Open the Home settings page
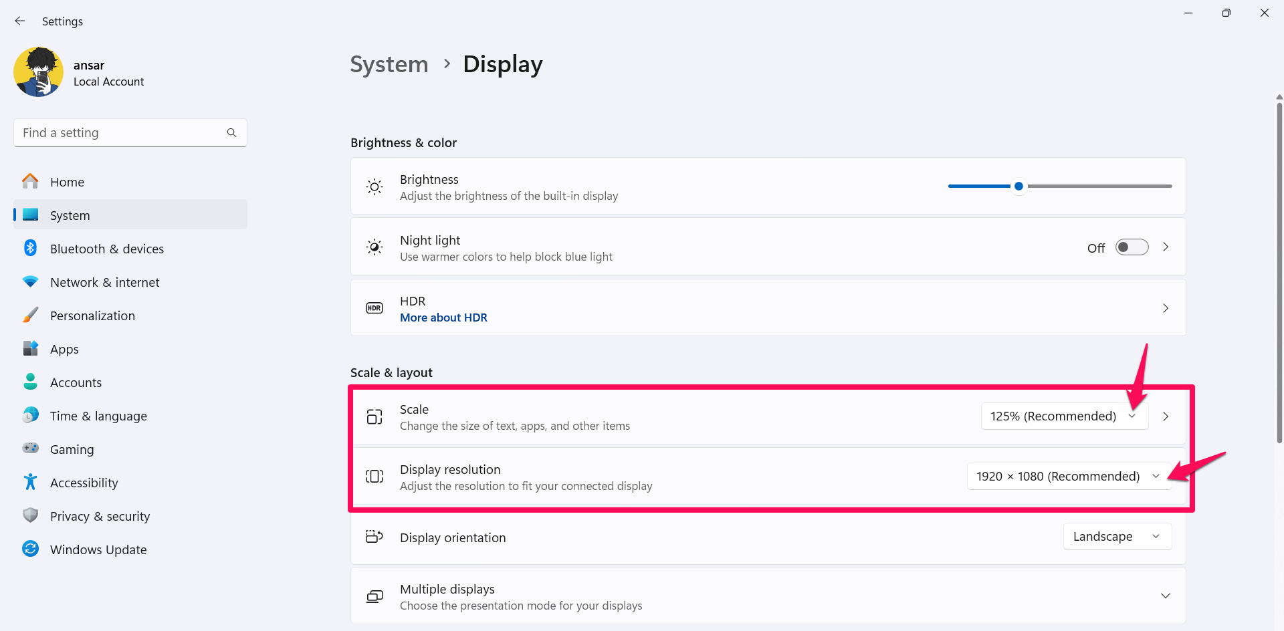Viewport: 1284px width, 631px height. pyautogui.click(x=130, y=182)
